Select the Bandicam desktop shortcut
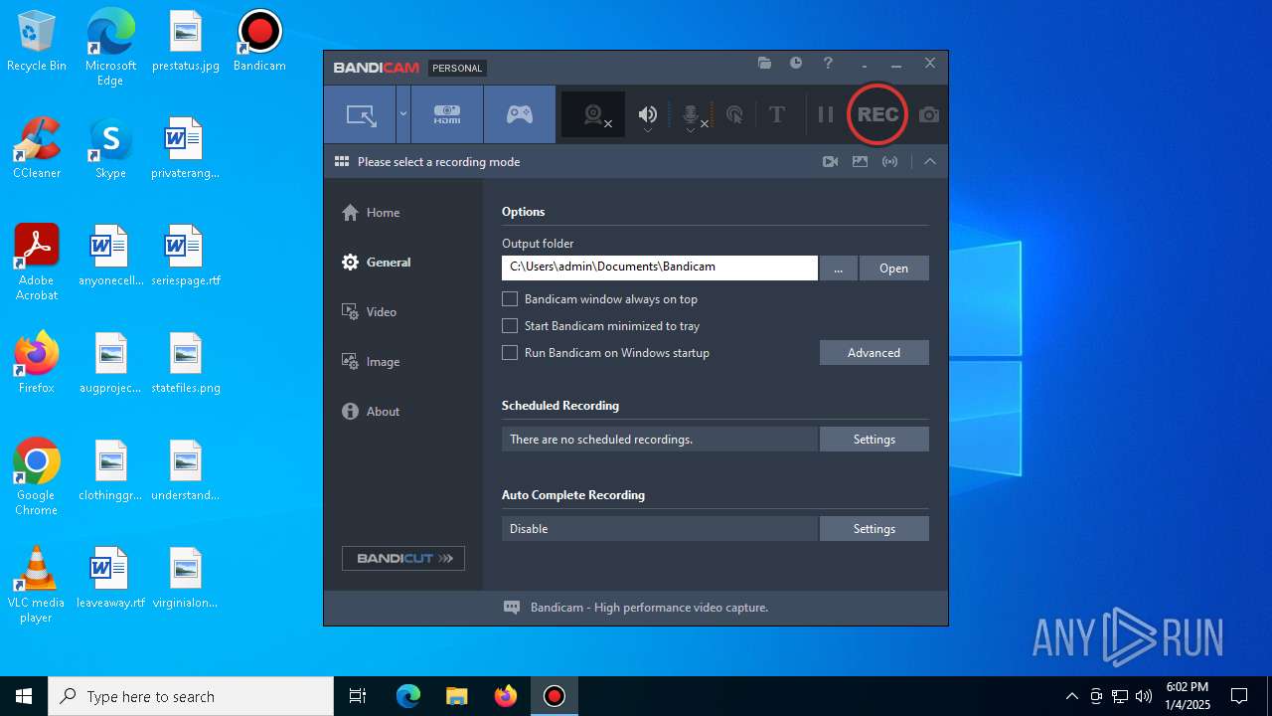 point(259,42)
